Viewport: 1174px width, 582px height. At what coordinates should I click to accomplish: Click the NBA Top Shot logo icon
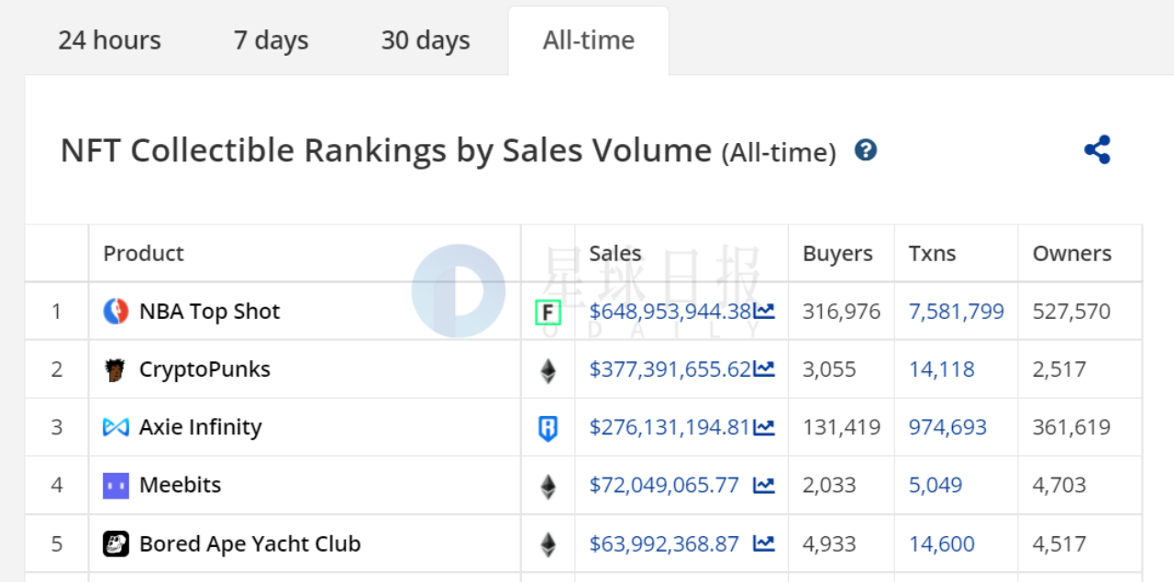click(x=116, y=312)
